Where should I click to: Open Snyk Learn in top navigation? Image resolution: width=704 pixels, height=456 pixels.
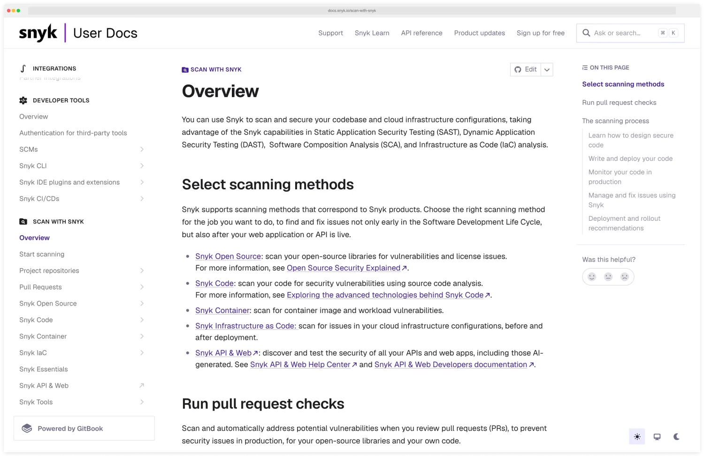(372, 33)
